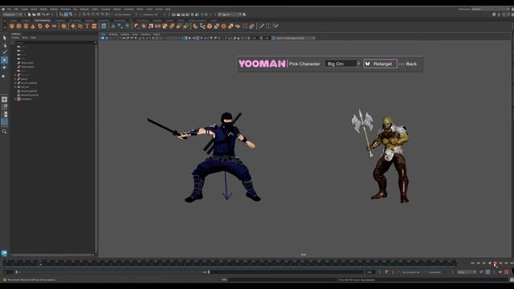Click the Open Scene folder icon
Screen dimensions: 514x289
point(34,14)
